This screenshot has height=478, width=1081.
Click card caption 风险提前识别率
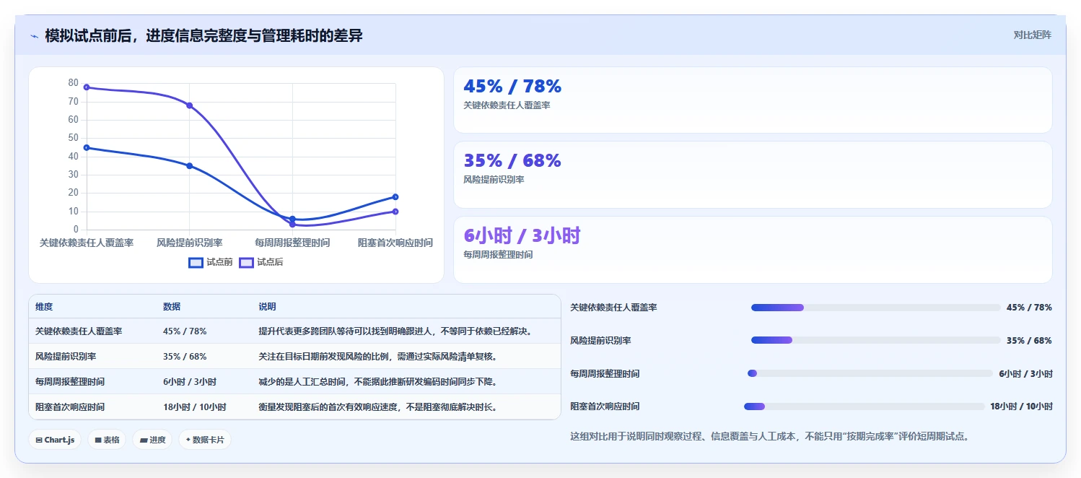click(494, 180)
